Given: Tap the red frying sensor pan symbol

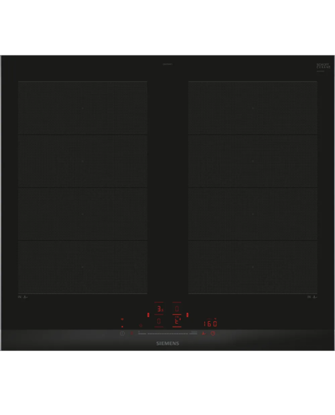Looking at the screenshot, I should pos(204,333).
